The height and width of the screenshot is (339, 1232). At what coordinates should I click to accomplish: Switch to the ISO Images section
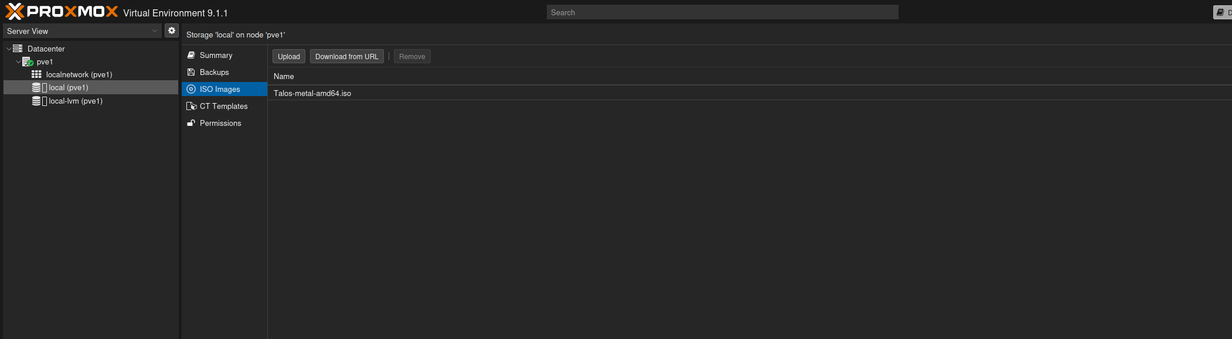tap(220, 89)
